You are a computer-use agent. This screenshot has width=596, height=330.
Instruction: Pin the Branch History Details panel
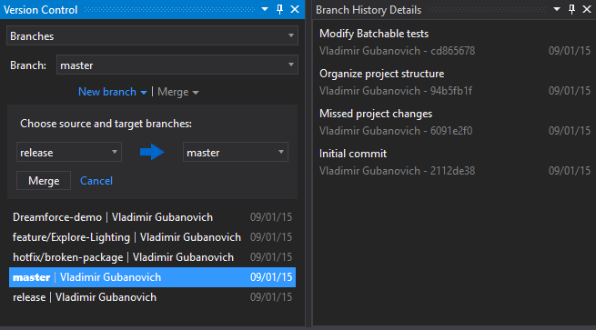click(571, 9)
